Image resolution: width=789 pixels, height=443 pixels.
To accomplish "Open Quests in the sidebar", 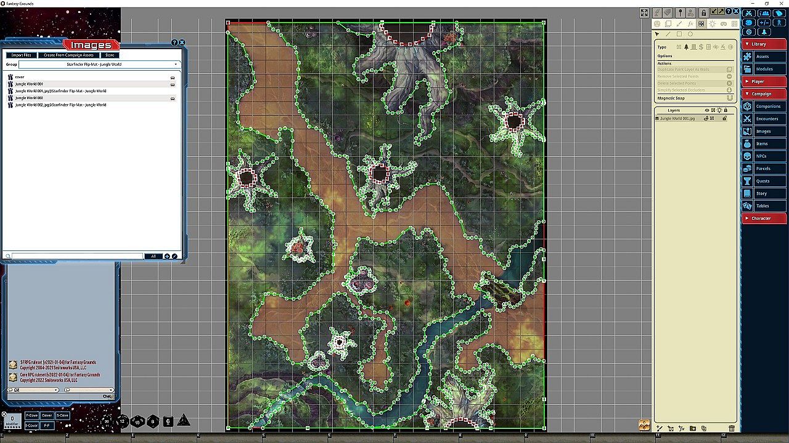I will tap(764, 181).
